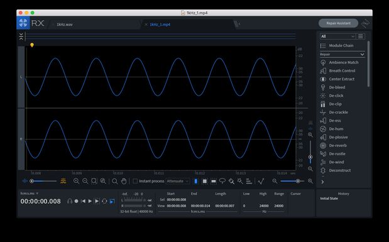Click Play selection button
389x242 pixels.
97,201
